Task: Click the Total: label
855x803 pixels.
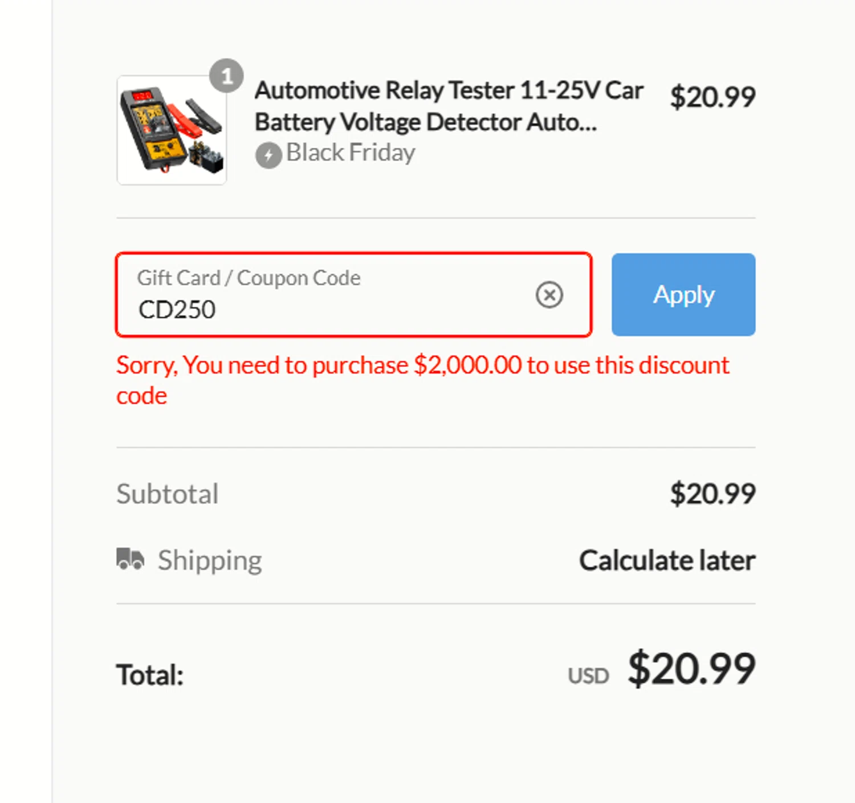Action: (150, 675)
